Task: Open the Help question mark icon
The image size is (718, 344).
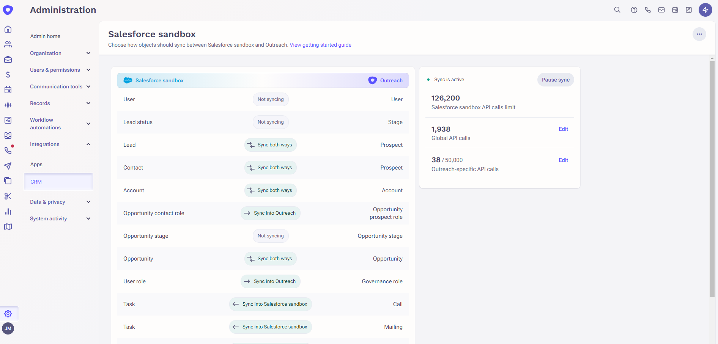Action: 634,10
